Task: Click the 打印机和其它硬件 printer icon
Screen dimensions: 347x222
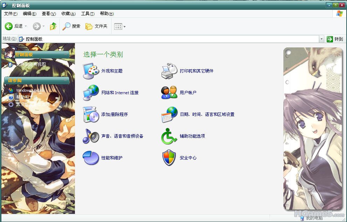Action: (x=169, y=71)
